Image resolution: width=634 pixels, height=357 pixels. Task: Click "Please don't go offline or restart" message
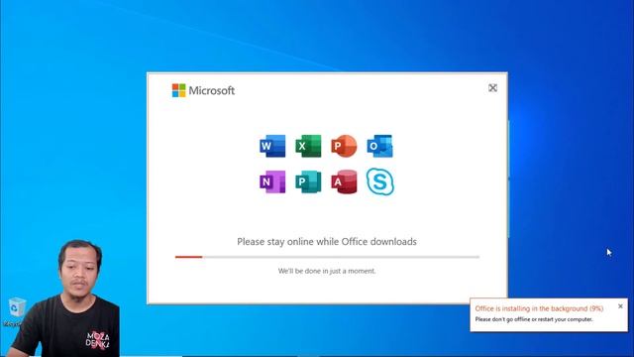[534, 319]
